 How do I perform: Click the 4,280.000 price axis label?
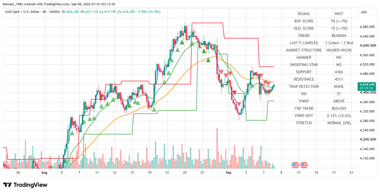pyautogui.click(x=368, y=121)
